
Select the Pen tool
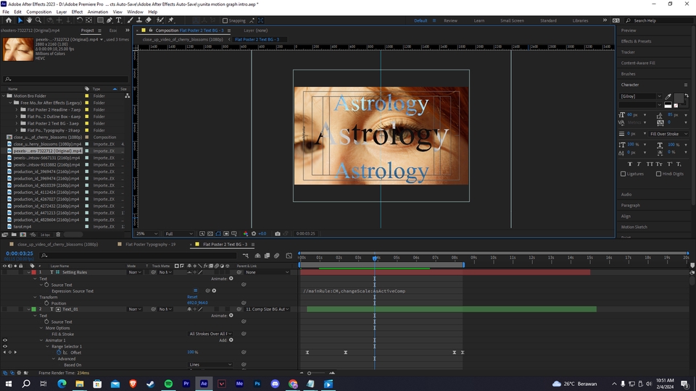pos(109,20)
